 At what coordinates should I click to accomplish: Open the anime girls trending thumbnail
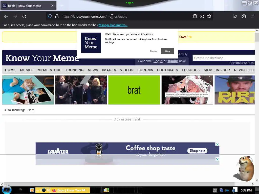(187, 90)
